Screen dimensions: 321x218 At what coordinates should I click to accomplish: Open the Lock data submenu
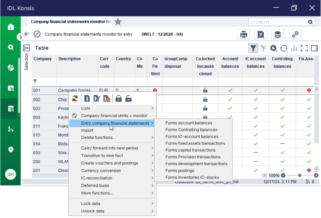click(x=112, y=203)
